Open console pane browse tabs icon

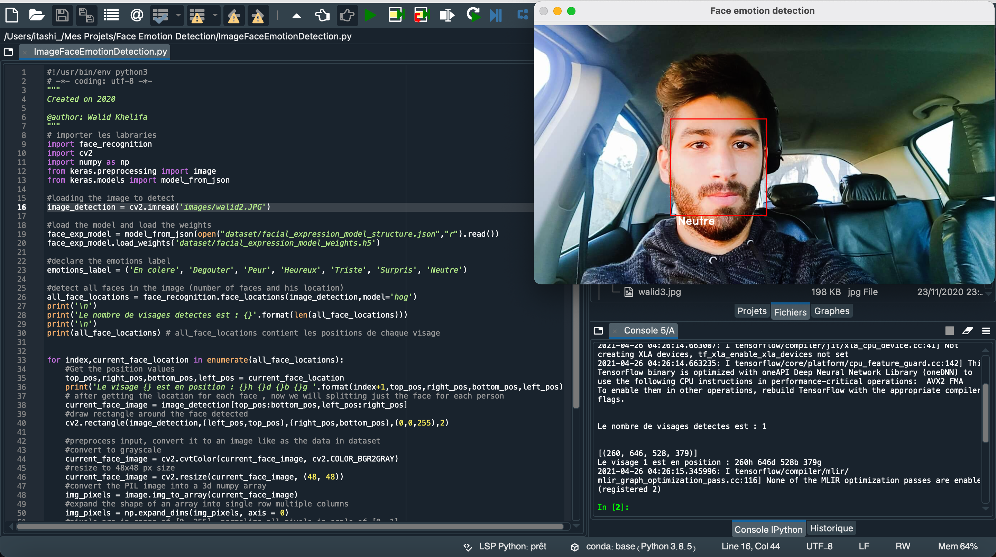pyautogui.click(x=598, y=331)
